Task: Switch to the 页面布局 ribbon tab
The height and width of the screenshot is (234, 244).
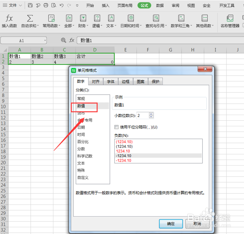Action: (125, 5)
